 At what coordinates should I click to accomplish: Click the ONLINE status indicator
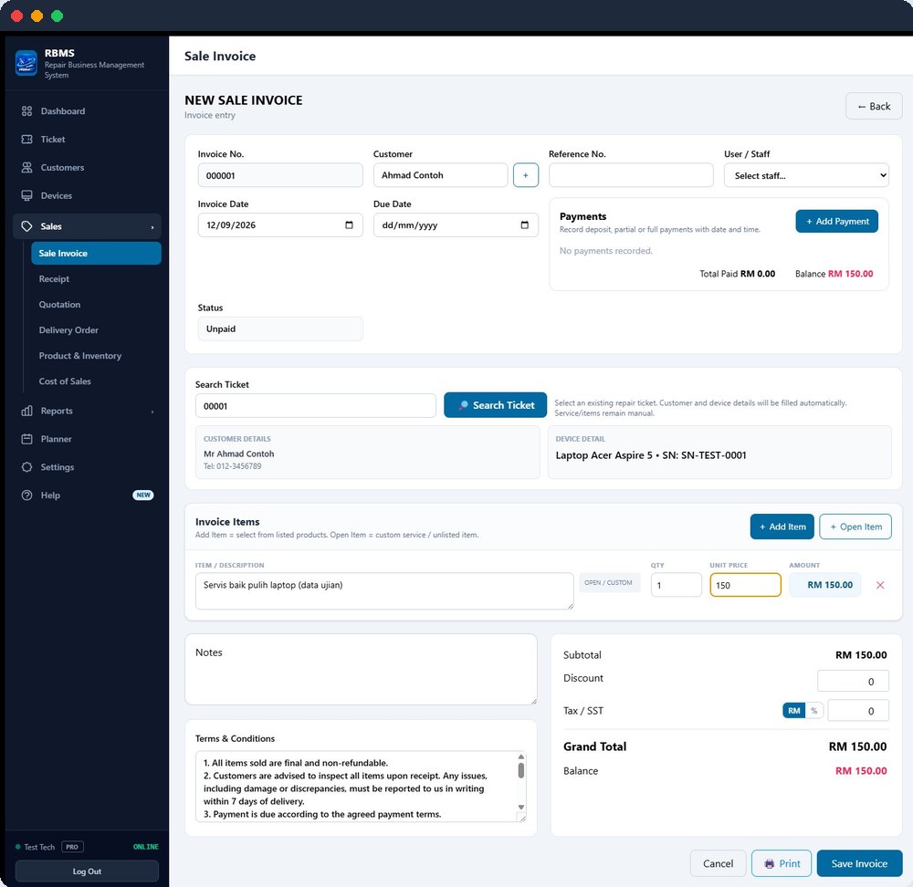click(x=145, y=847)
